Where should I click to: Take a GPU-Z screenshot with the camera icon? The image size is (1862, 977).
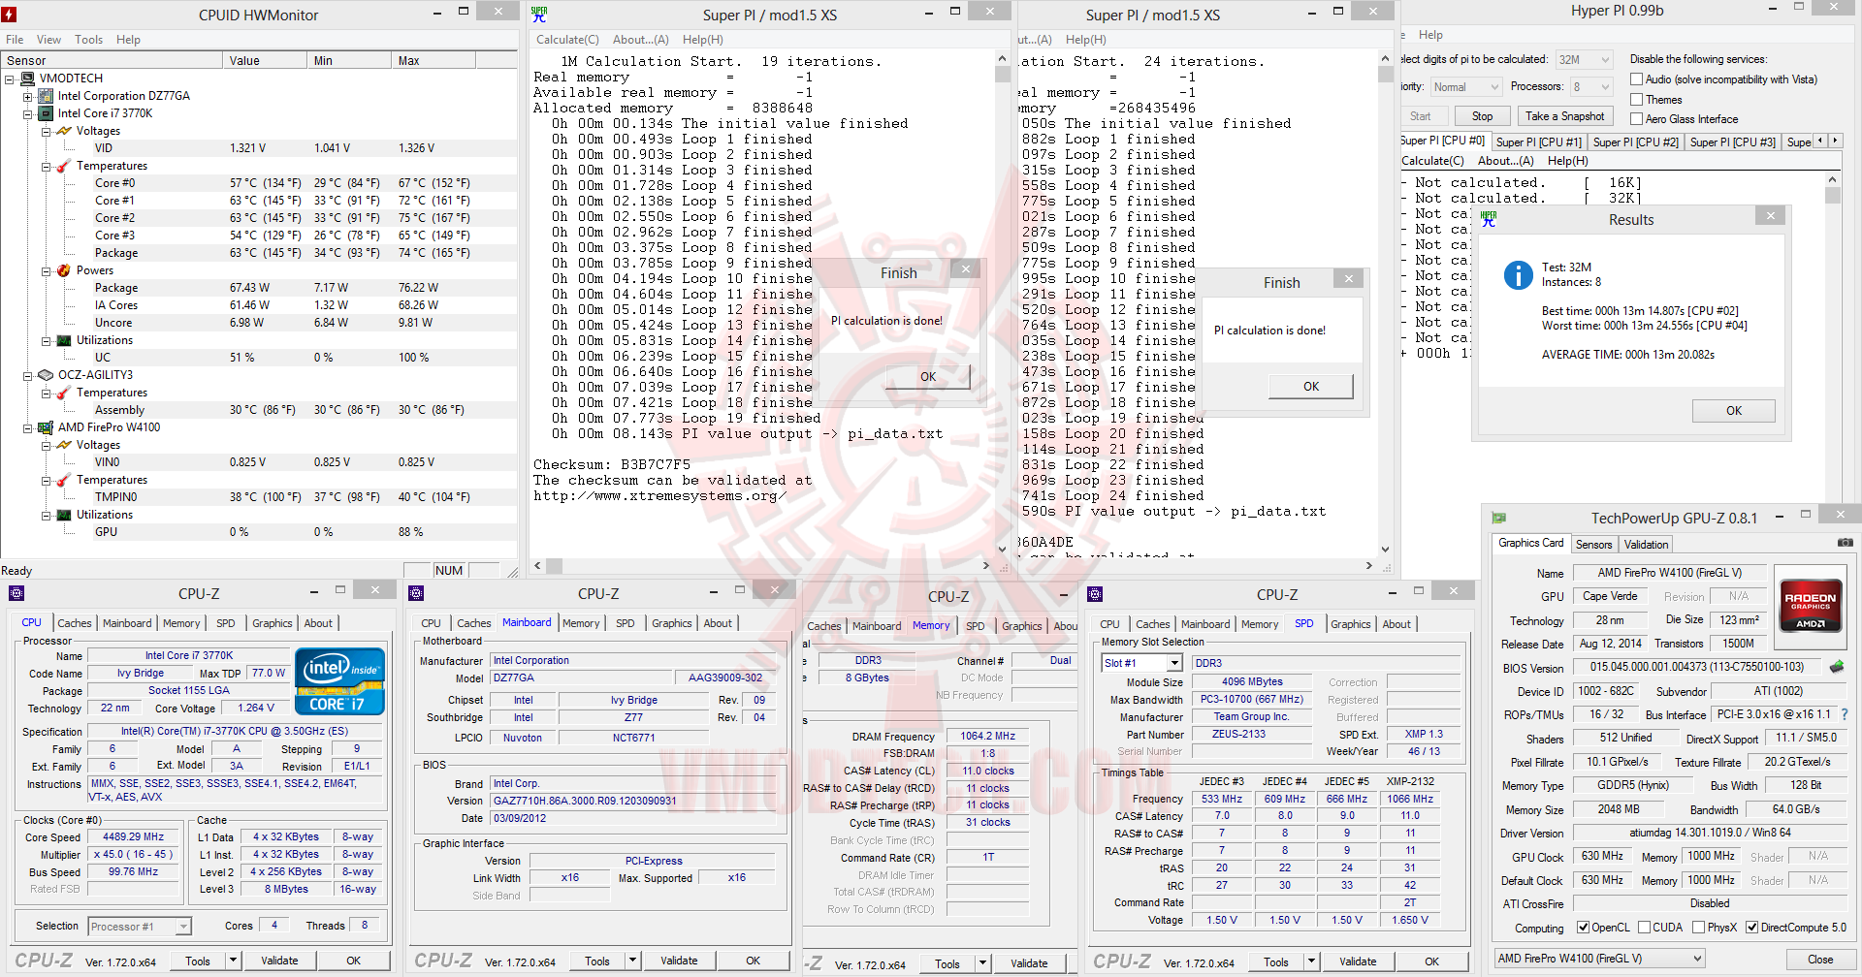pyautogui.click(x=1845, y=543)
